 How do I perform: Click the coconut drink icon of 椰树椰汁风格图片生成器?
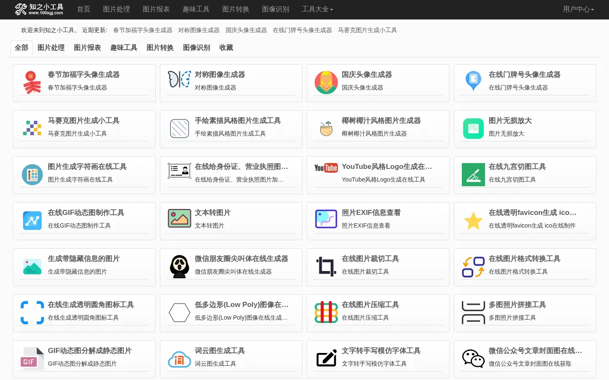click(326, 128)
